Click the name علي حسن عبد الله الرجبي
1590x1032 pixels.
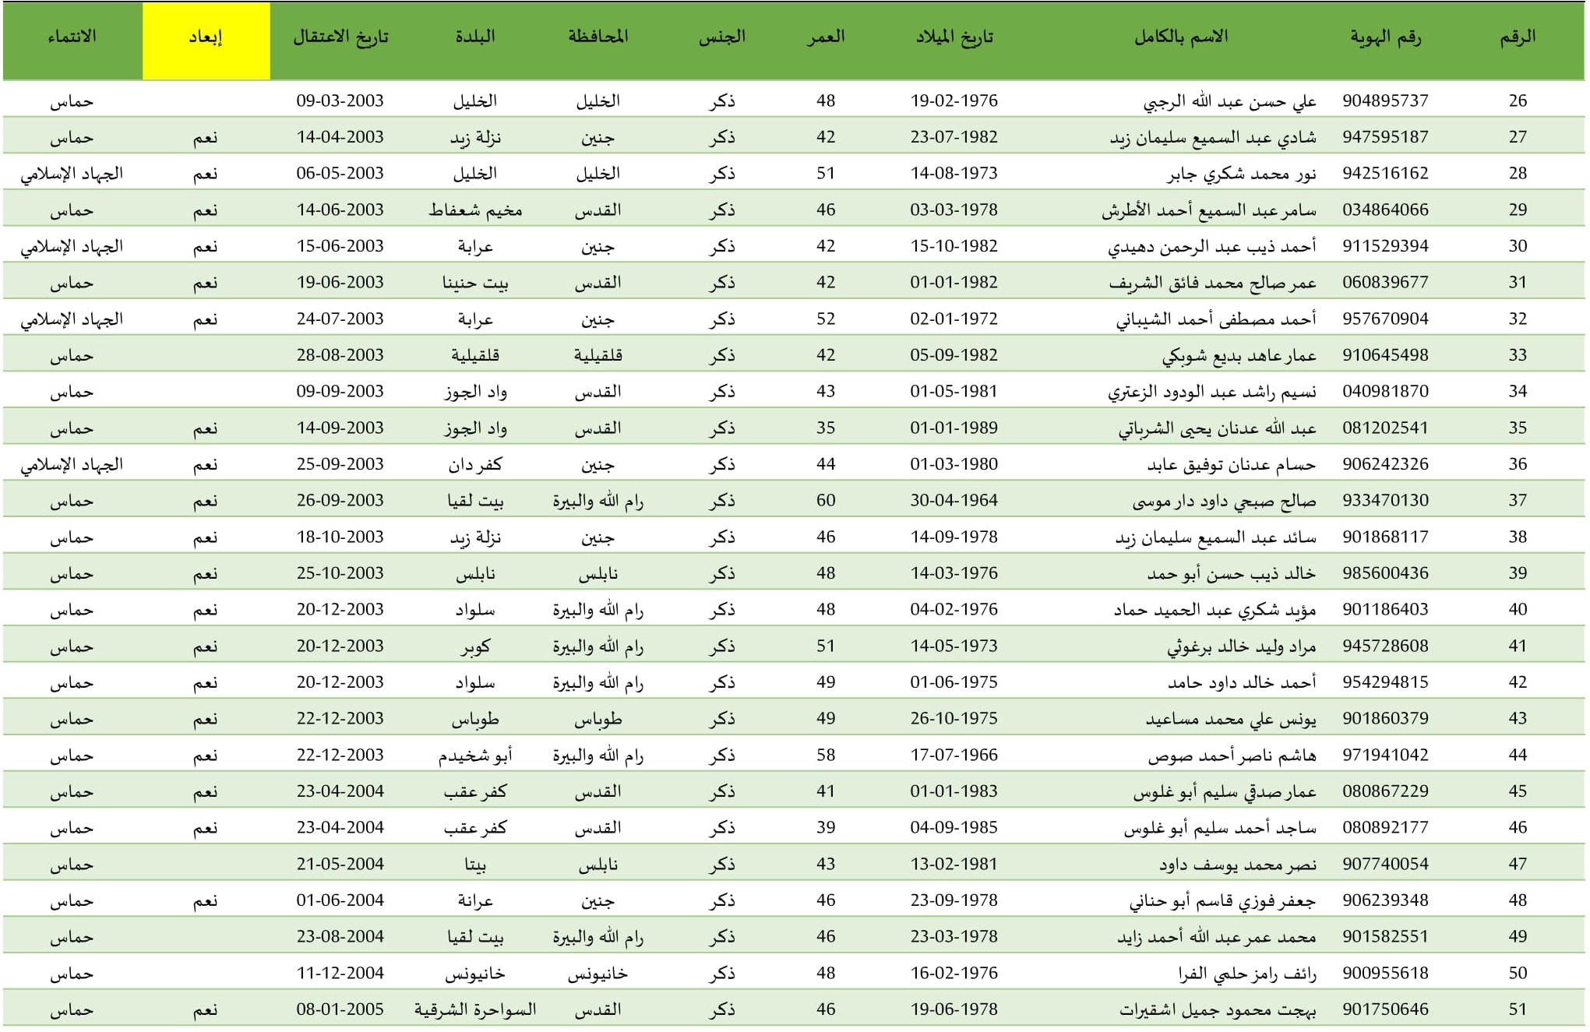(x=1230, y=101)
